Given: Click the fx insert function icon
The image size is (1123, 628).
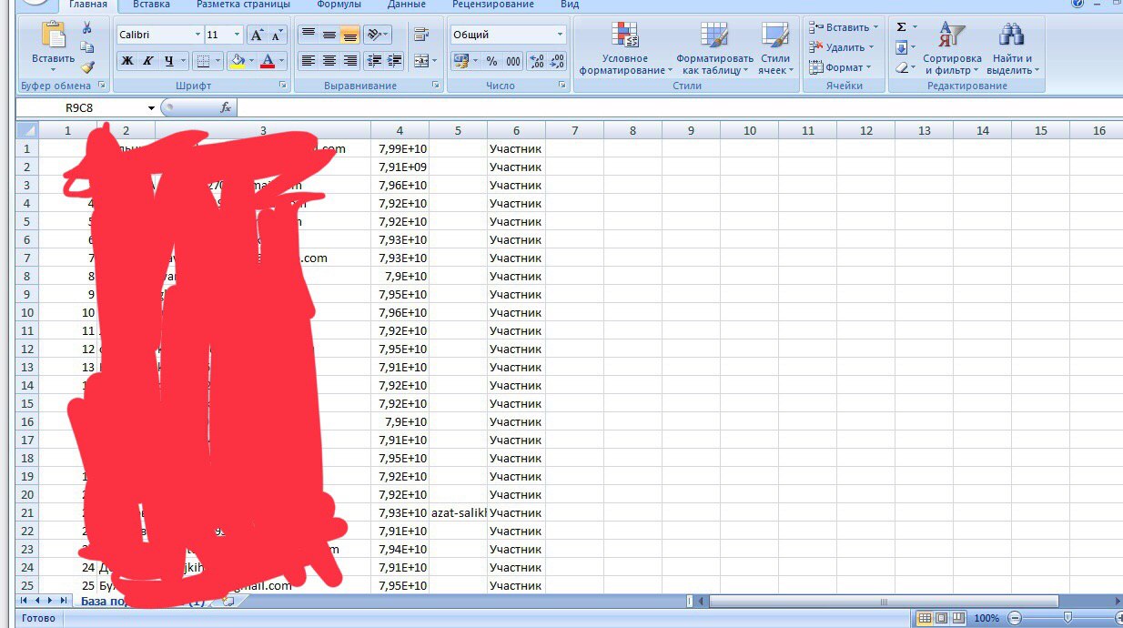Looking at the screenshot, I should 226,107.
